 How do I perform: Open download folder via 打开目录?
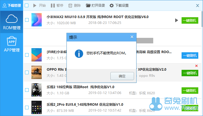tap(95, 6)
